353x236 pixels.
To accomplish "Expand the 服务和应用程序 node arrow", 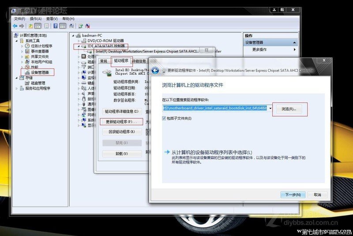I will (17, 88).
